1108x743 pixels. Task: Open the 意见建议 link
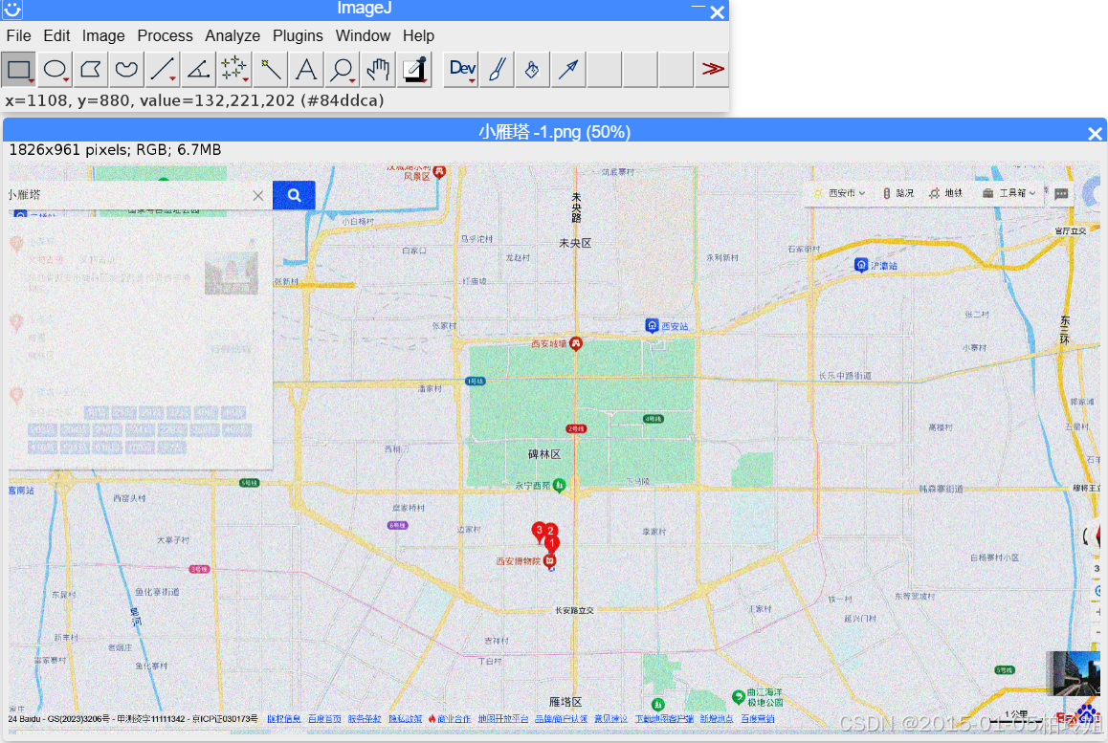610,719
